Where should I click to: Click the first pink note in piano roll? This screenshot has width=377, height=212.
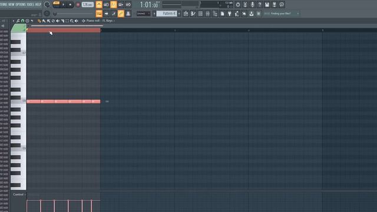(x=34, y=101)
